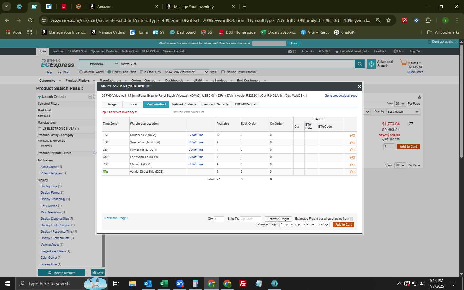Open the Apps bookmark grid

pyautogui.click(x=14, y=32)
